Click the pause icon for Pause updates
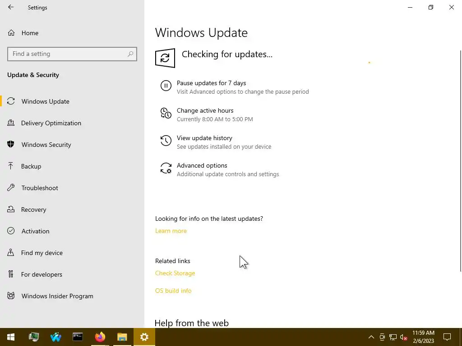462x346 pixels. coord(166,86)
